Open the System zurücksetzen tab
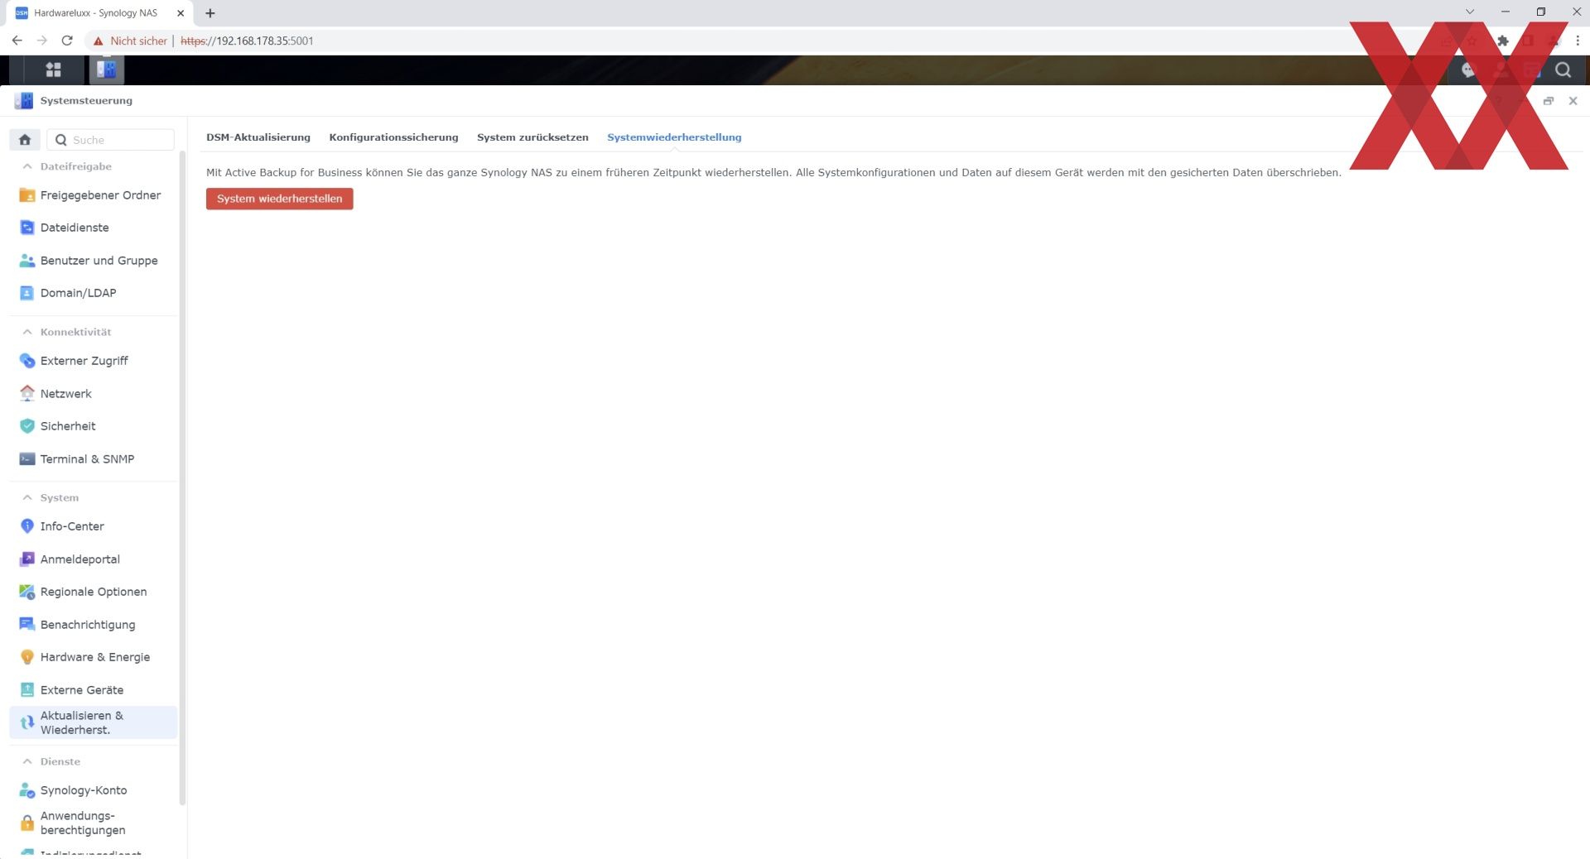1590x859 pixels. pyautogui.click(x=532, y=137)
